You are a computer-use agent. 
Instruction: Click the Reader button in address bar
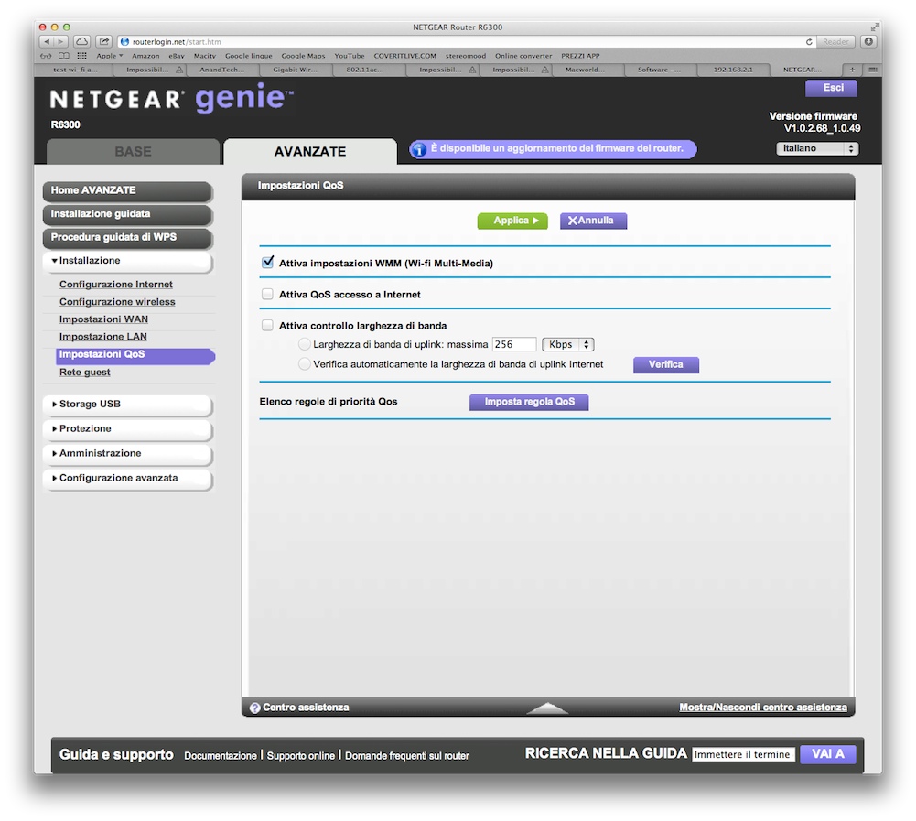pyautogui.click(x=835, y=41)
